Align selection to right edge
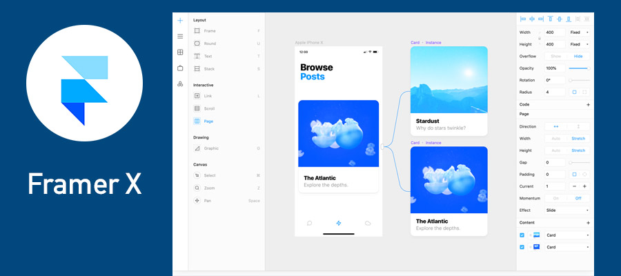Viewport: 621px width, 276px height. 541,19
